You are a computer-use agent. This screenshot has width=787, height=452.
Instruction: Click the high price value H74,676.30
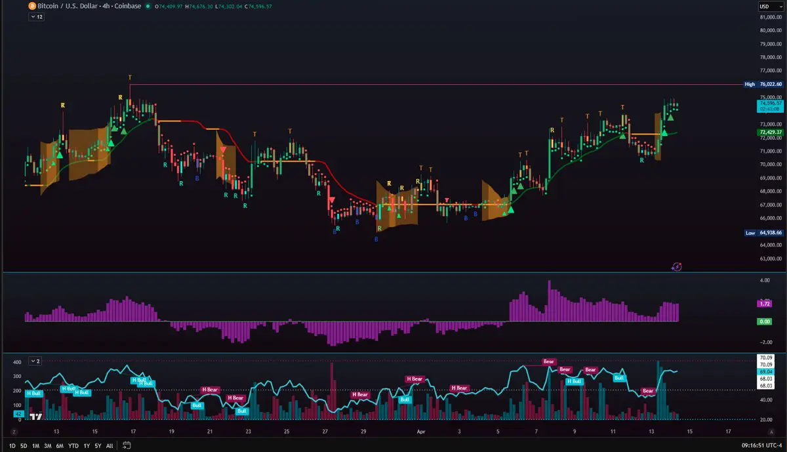pyautogui.click(x=199, y=6)
